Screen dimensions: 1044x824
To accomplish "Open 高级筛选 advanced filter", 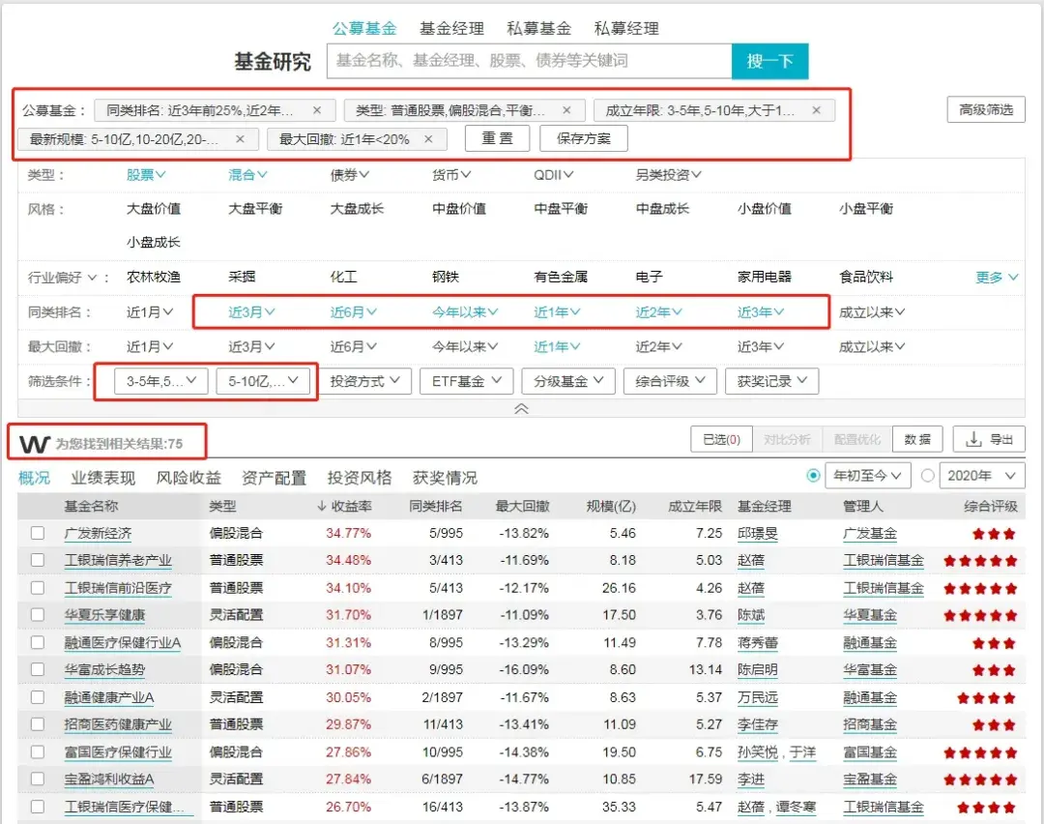I will (x=986, y=109).
